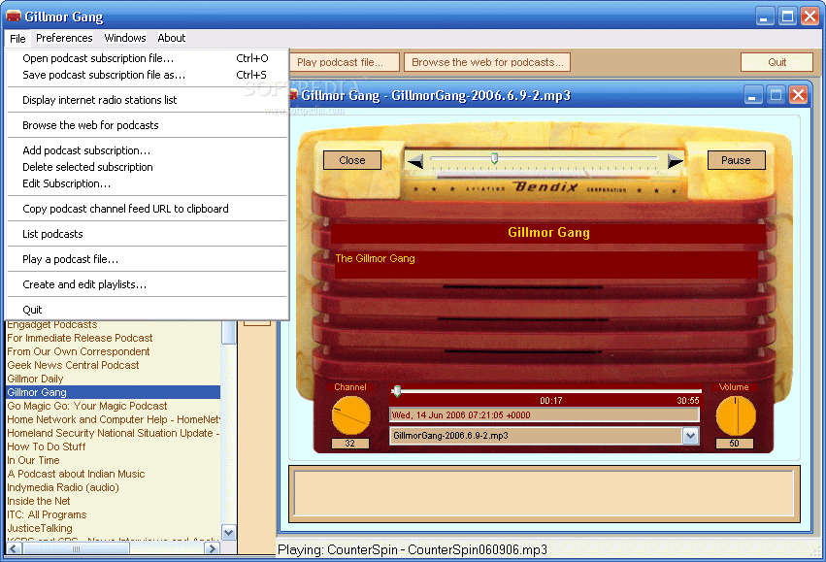Click the Play podcast file toolbar button
826x562 pixels.
[x=345, y=62]
